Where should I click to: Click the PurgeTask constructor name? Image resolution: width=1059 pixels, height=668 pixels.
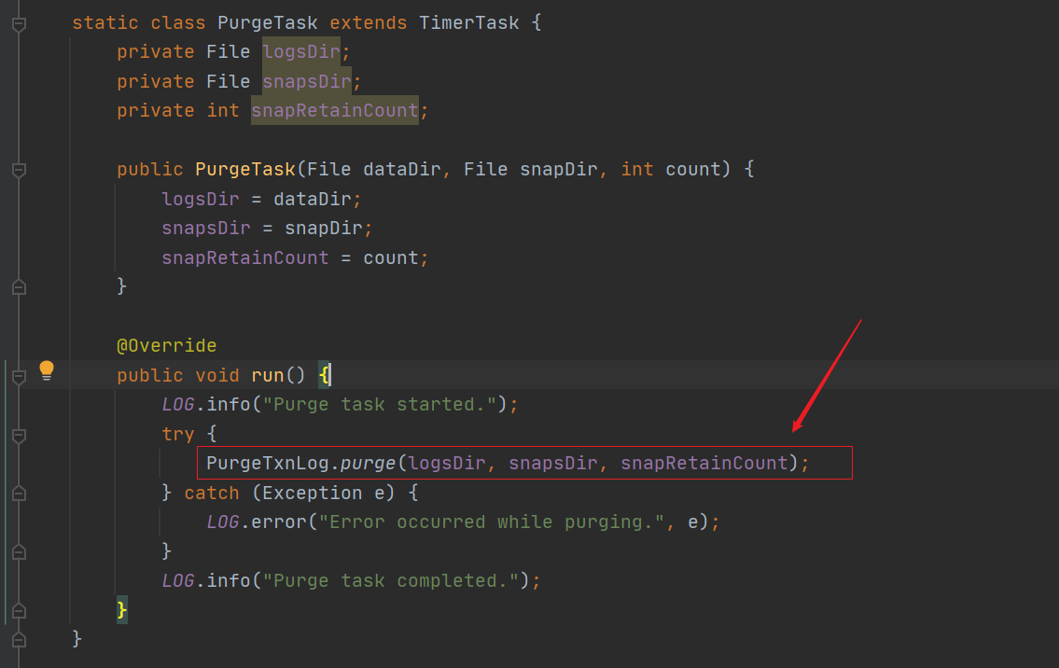(245, 170)
